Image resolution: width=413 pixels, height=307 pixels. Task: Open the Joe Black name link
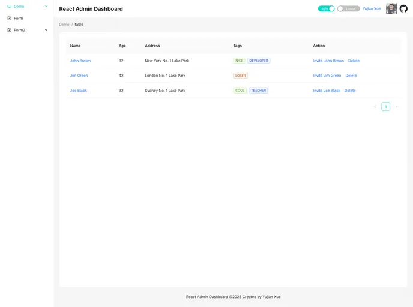pos(78,91)
